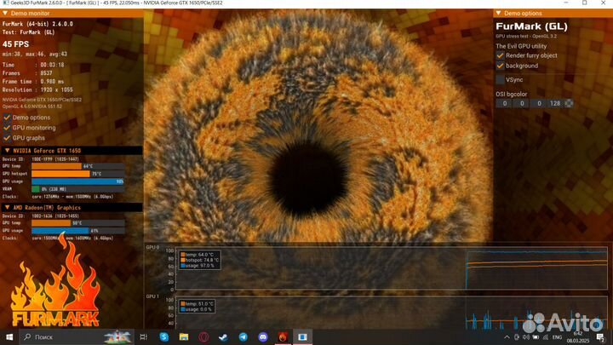Open Skype from the taskbar

(x=163, y=337)
